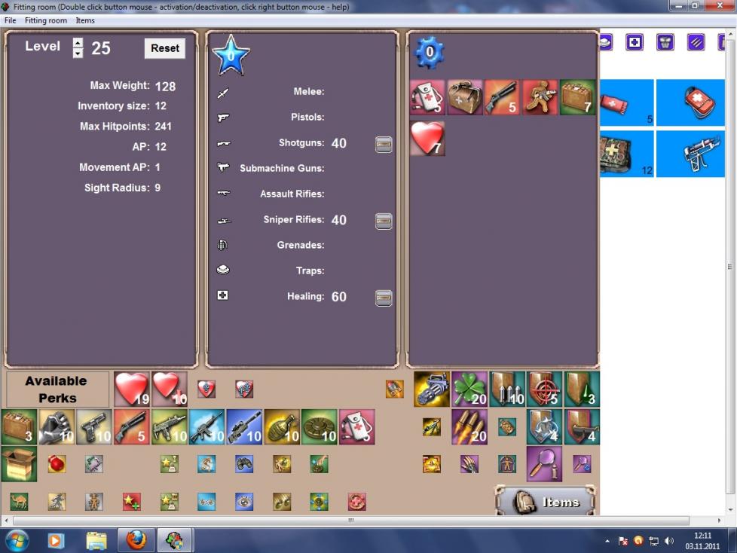This screenshot has height=553, width=737.
Task: Open the File menu
Action: pos(11,20)
